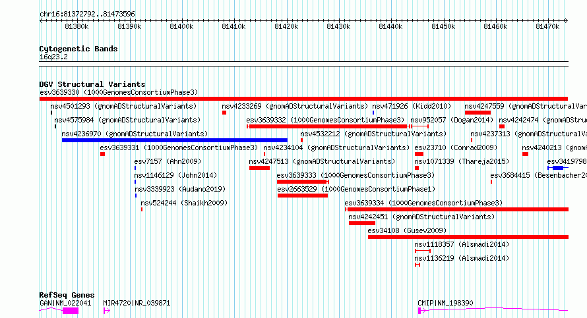Open esv3639333 (1000GenomesConsortiumPhase3) label
Image resolution: width=587 pixels, height=318 pixels.
pyautogui.click(x=355, y=175)
